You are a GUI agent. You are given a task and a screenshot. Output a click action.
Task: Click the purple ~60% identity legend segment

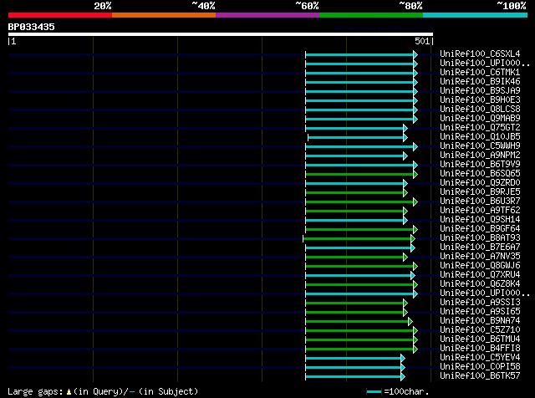point(267,15)
